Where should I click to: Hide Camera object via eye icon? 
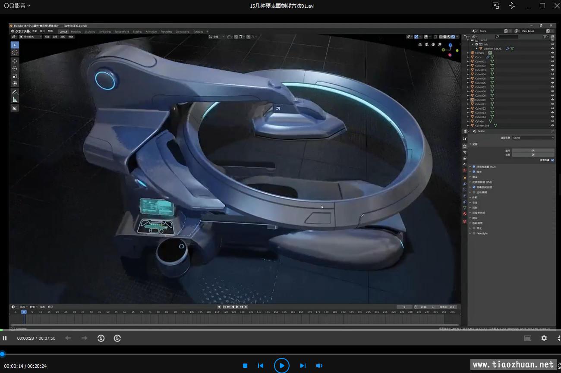[x=552, y=53]
